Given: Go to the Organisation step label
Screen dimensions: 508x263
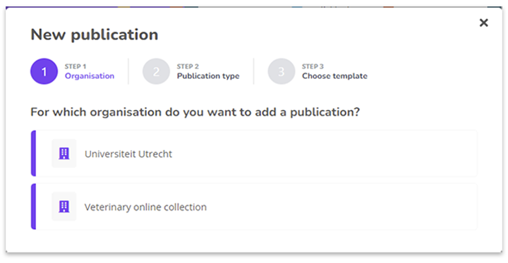Looking at the screenshot, I should [x=90, y=75].
